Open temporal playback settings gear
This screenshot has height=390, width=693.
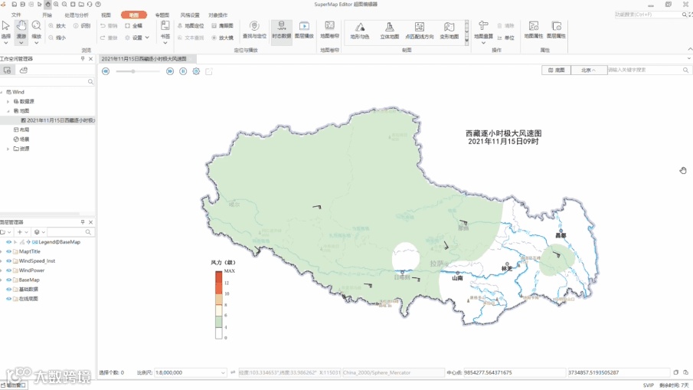coord(196,71)
